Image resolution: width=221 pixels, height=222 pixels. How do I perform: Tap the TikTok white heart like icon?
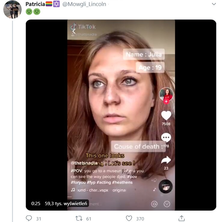click(166, 115)
